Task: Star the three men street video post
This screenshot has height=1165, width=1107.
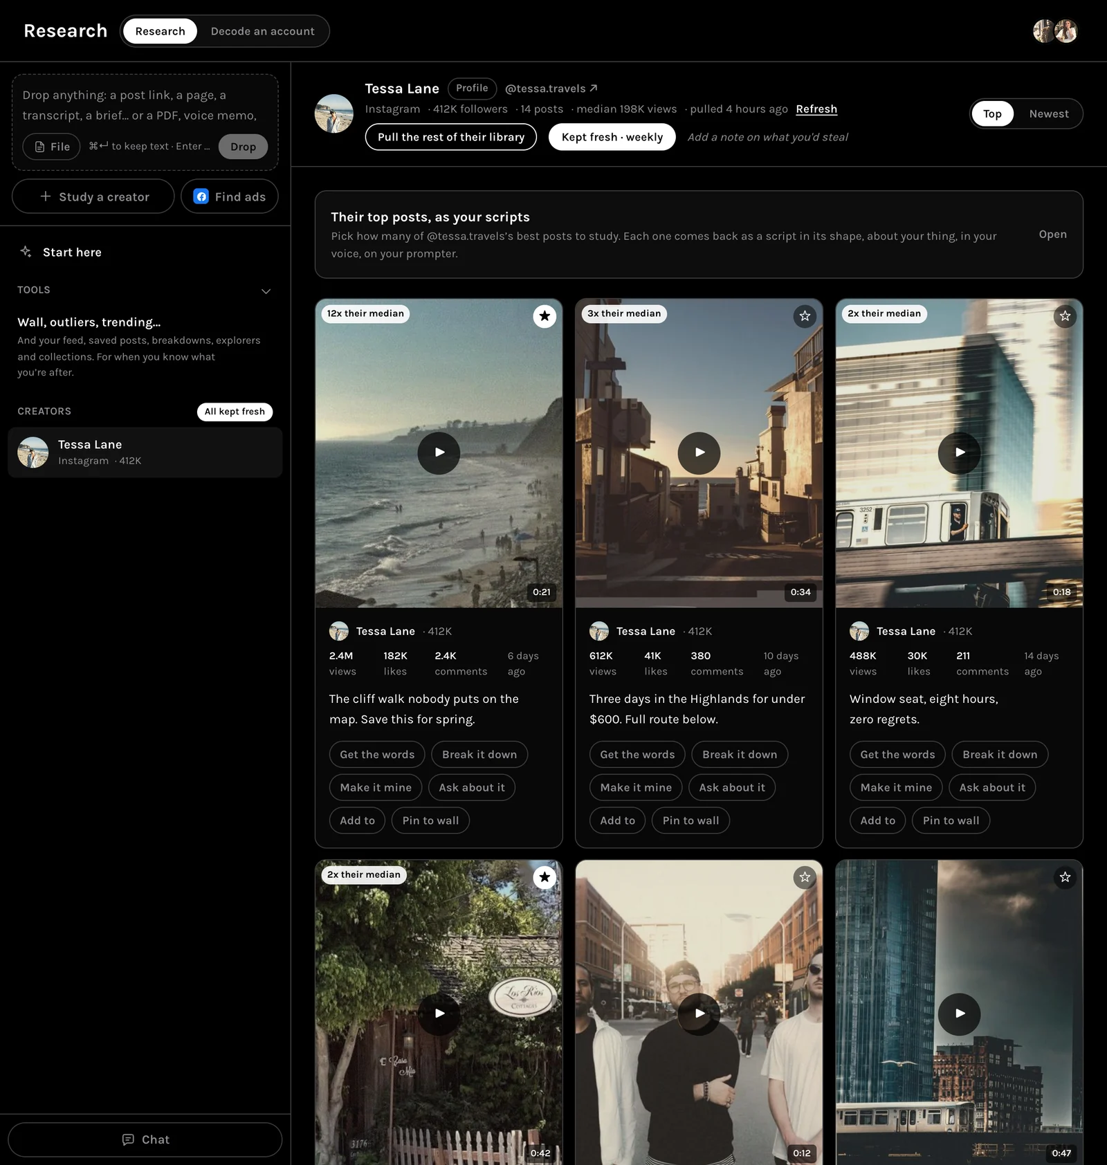Action: [x=805, y=877]
